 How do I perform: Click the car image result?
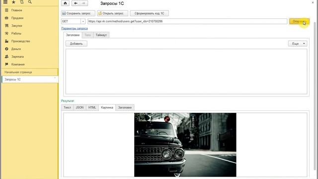[x=185, y=145]
